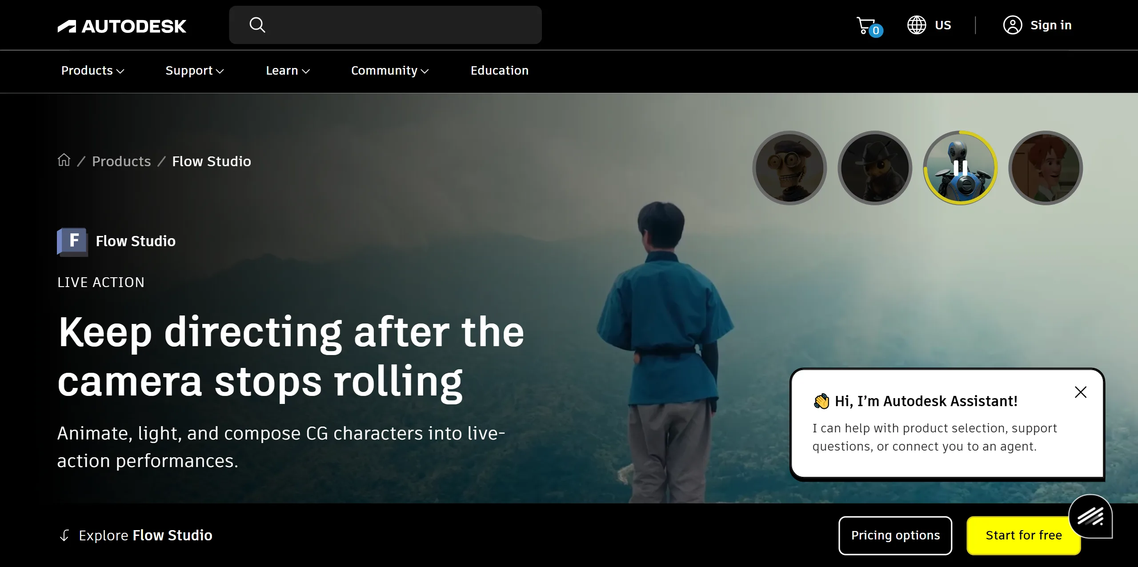Screen dimensions: 1138x567
Task: Go to home via breadcrumb house icon
Action: click(64, 160)
